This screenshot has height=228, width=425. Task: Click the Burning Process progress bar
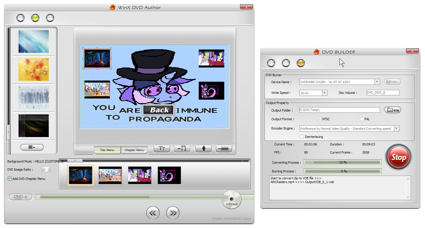(x=343, y=171)
